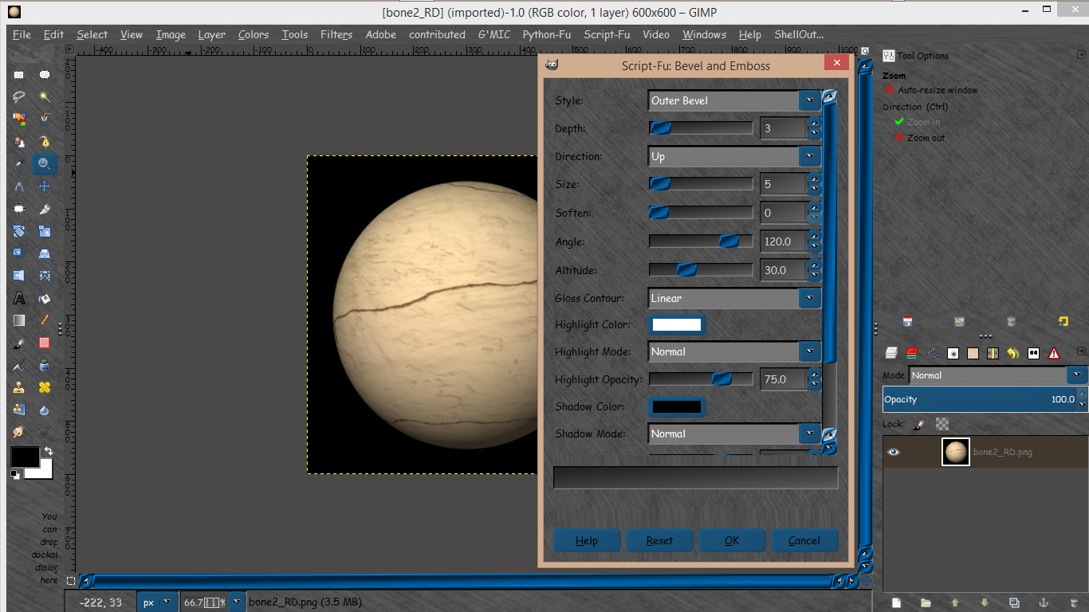Select the Crop tool
Screen dimensions: 1089x612
coord(45,209)
